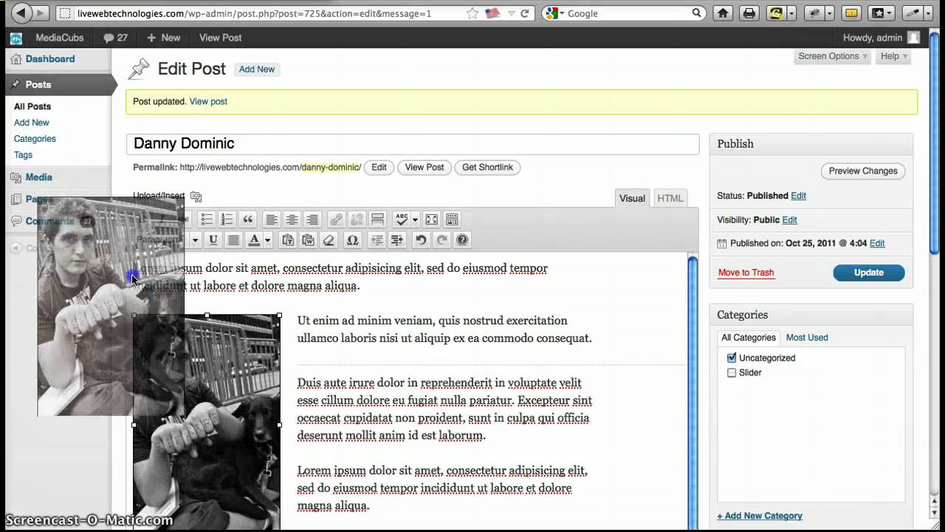The image size is (945, 532).
Task: Insert a custom character (Omega)
Action: 352,239
